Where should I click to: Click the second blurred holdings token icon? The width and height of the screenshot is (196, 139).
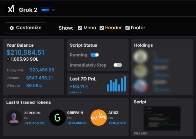coord(140,71)
